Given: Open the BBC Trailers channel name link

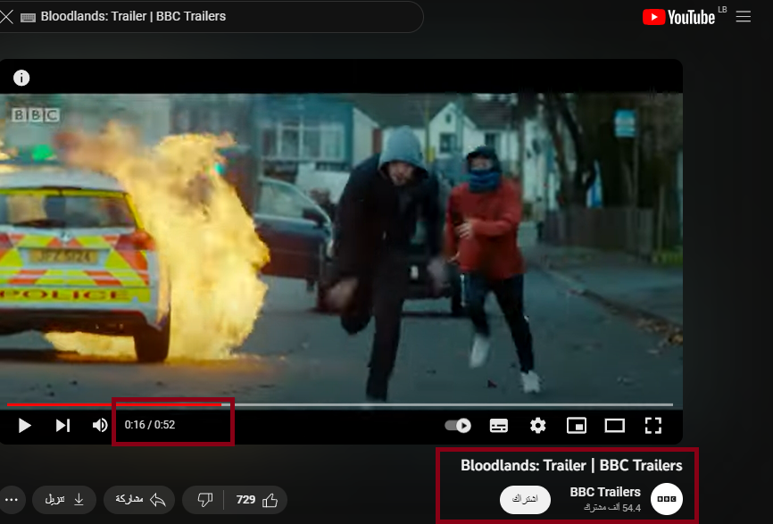Looking at the screenshot, I should coord(605,492).
